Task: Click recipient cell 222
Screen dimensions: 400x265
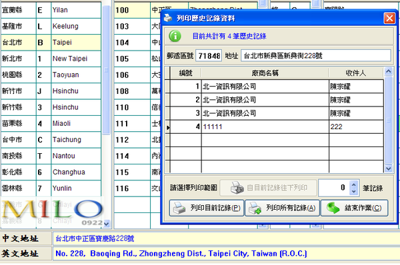Action: tap(356, 127)
